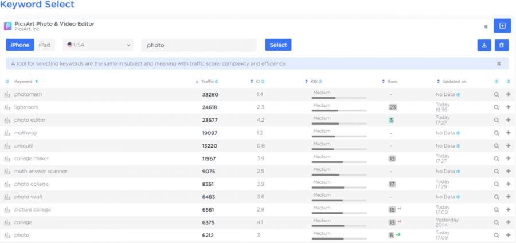Sort by the Traffic column header
This screenshot has width=516, height=243.
point(207,82)
